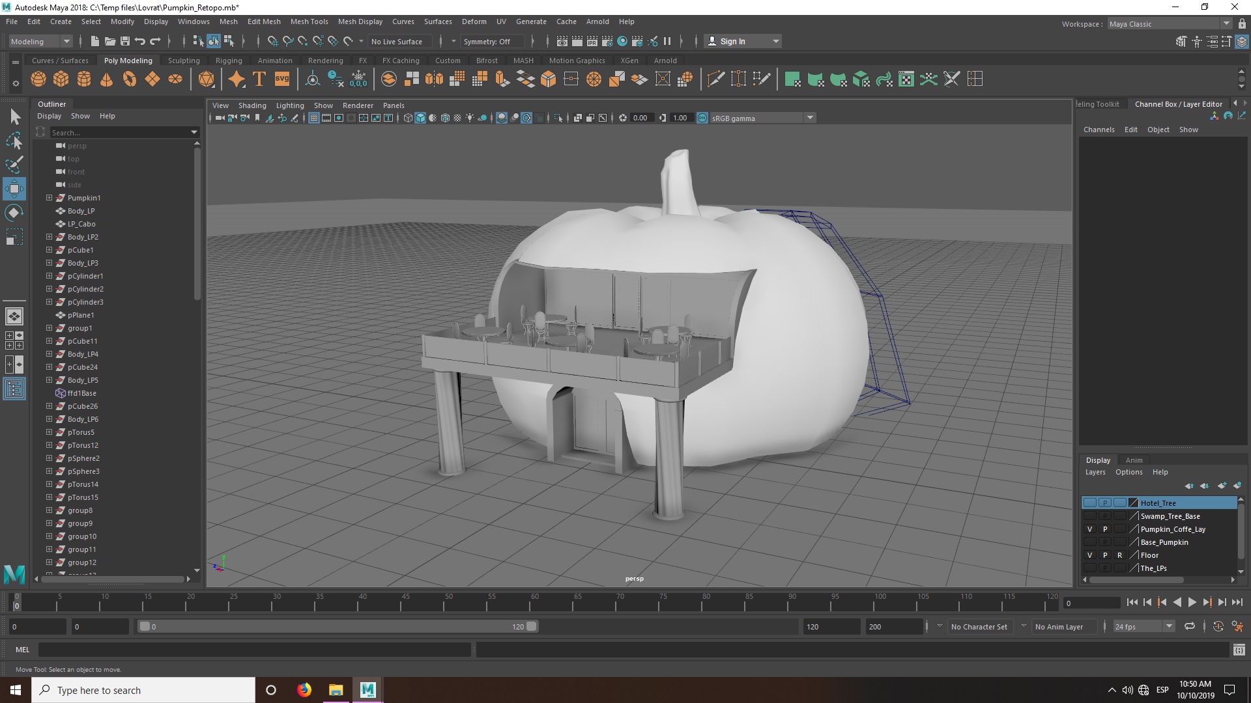Click the polygon cube shelf icon
Screen dimensions: 1251x703
(x=61, y=79)
